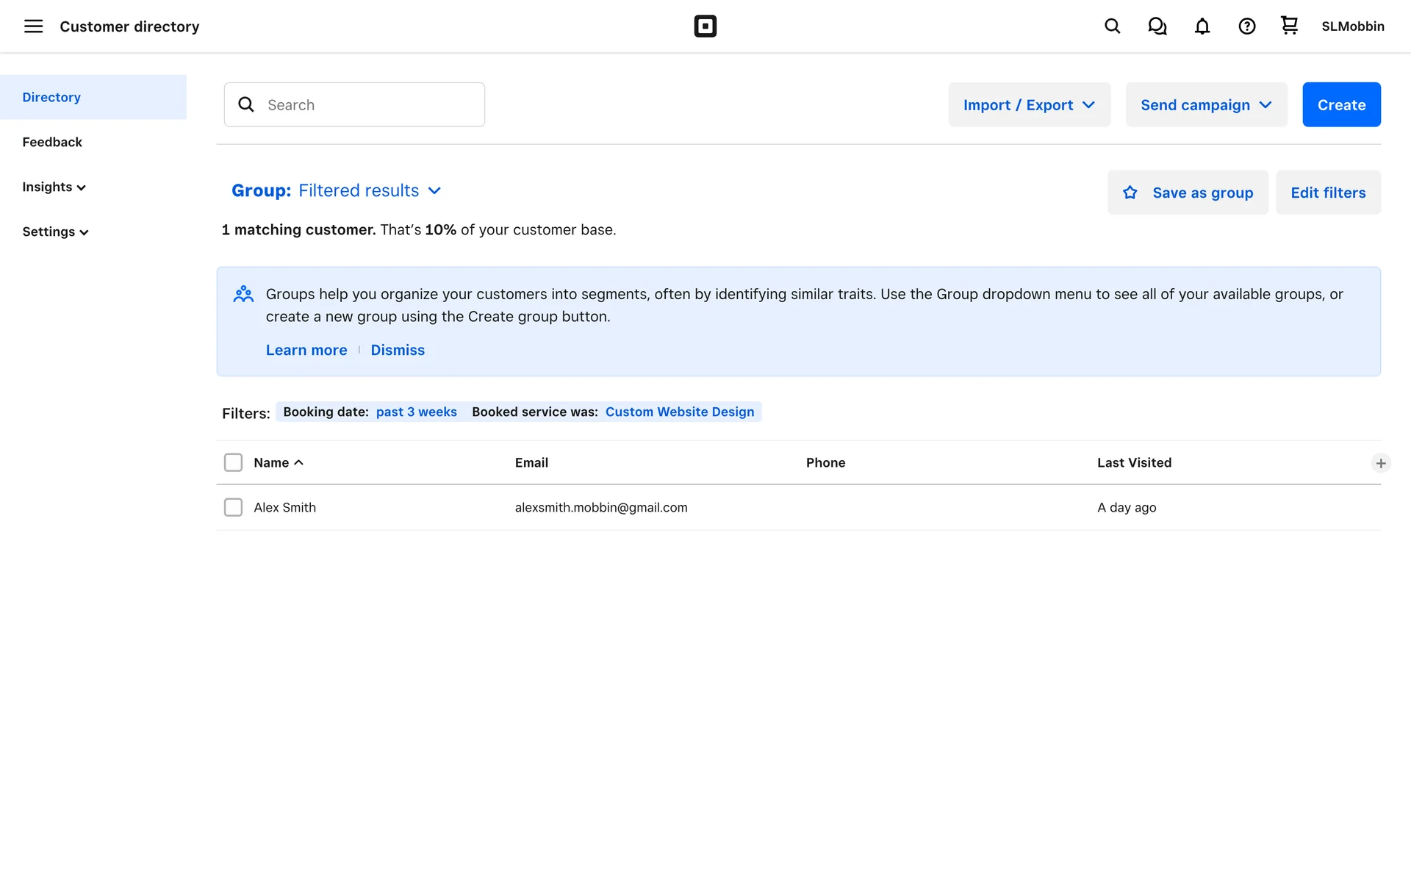This screenshot has height=882, width=1411.
Task: Dismiss the groups info banner
Action: [398, 350]
